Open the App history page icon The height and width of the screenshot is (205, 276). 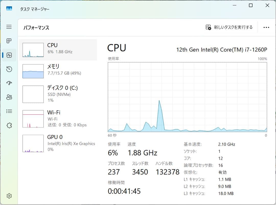tap(9, 69)
